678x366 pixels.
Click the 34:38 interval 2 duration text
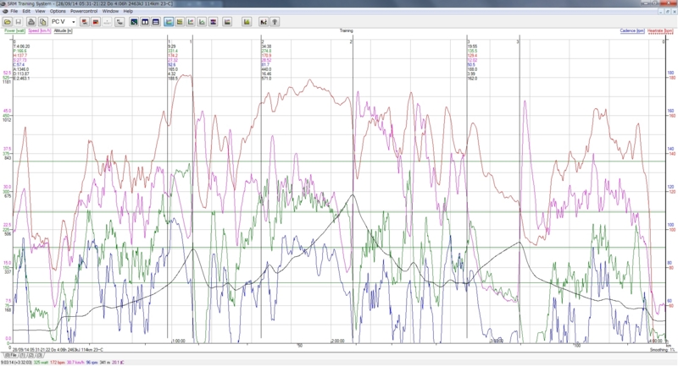[x=266, y=46]
